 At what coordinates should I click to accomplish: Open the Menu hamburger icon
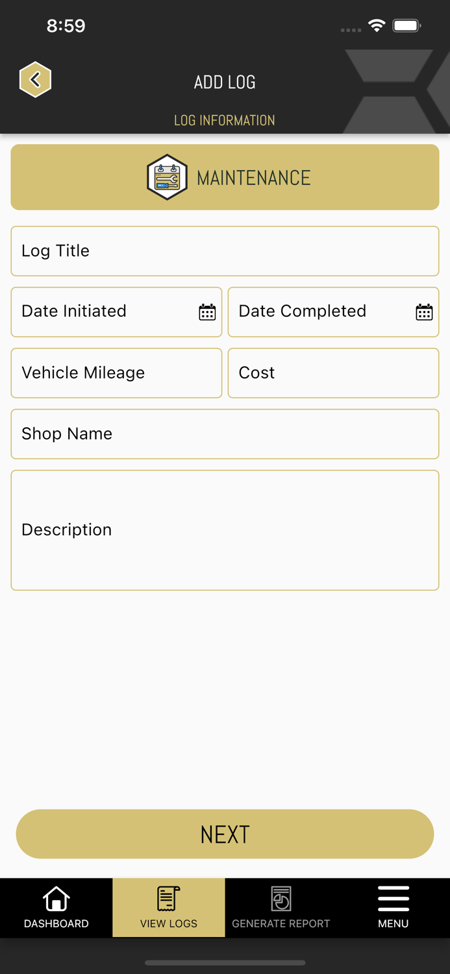point(394,898)
